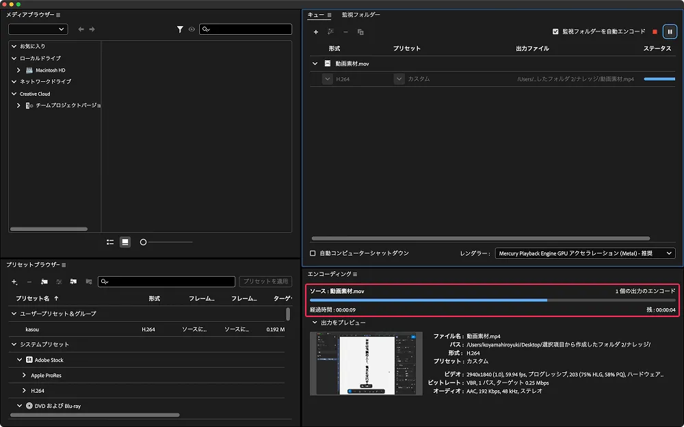Click the output preview thumbnail
The image size is (684, 427).
pyautogui.click(x=366, y=363)
